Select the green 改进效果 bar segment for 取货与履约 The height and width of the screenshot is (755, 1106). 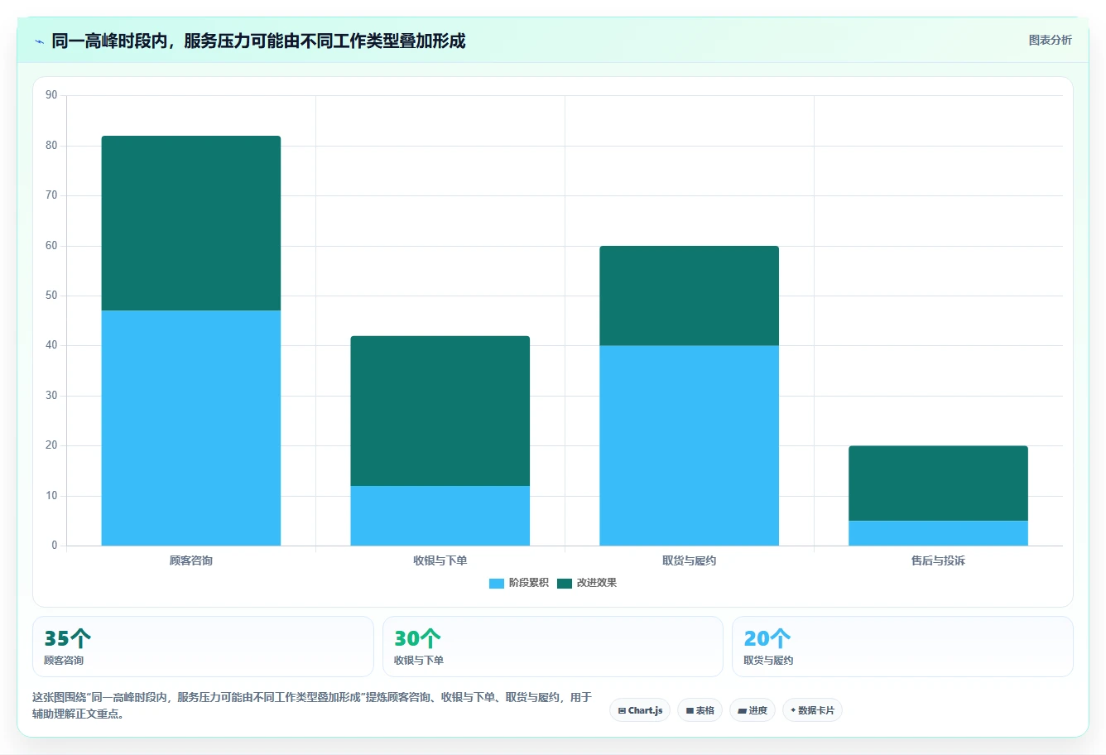point(690,296)
